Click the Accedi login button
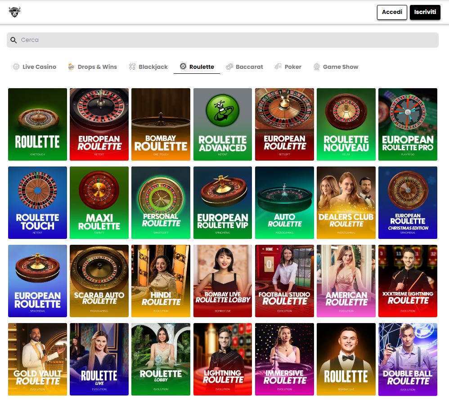Screen dimensions: 449x400 (392, 12)
